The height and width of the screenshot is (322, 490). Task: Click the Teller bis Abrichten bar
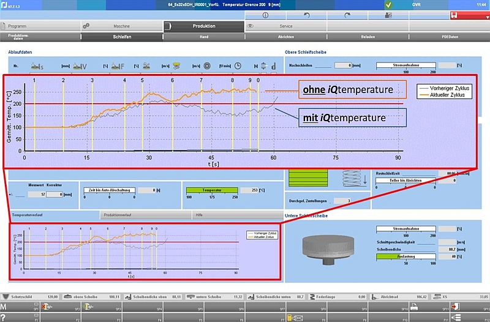(x=405, y=181)
